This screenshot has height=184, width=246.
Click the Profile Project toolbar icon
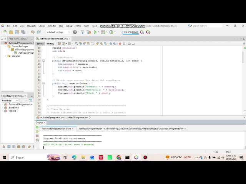coord(111,32)
